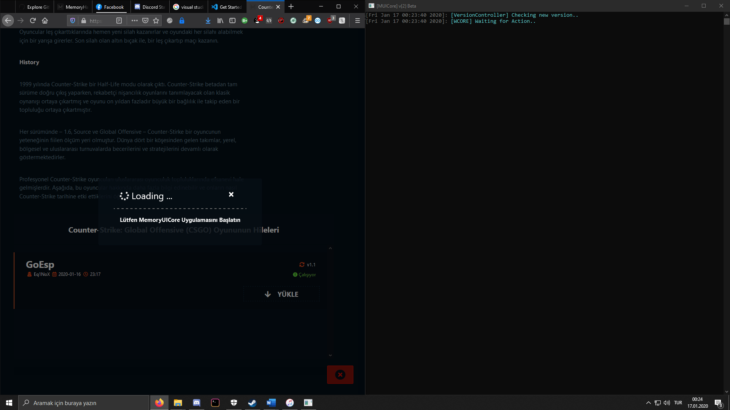Image resolution: width=730 pixels, height=410 pixels.
Task: Open File Explorer from the taskbar
Action: click(178, 403)
